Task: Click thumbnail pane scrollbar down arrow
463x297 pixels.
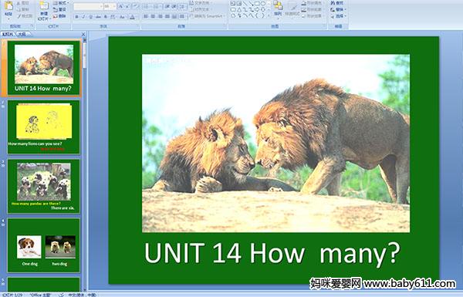Action: pyautogui.click(x=85, y=289)
